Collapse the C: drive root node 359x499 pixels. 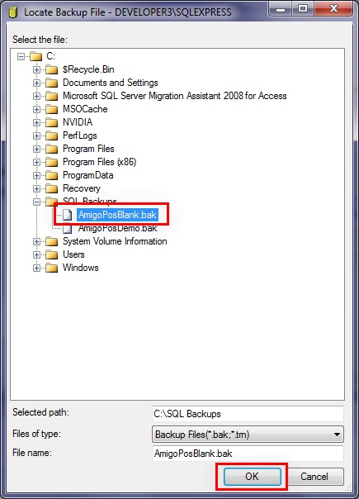coord(21,57)
